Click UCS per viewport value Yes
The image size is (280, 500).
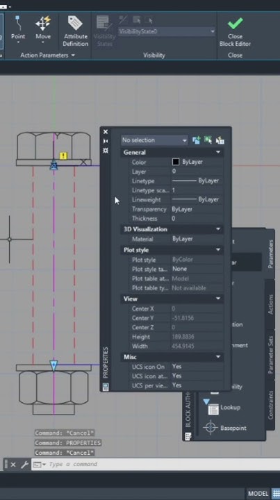pos(197,385)
